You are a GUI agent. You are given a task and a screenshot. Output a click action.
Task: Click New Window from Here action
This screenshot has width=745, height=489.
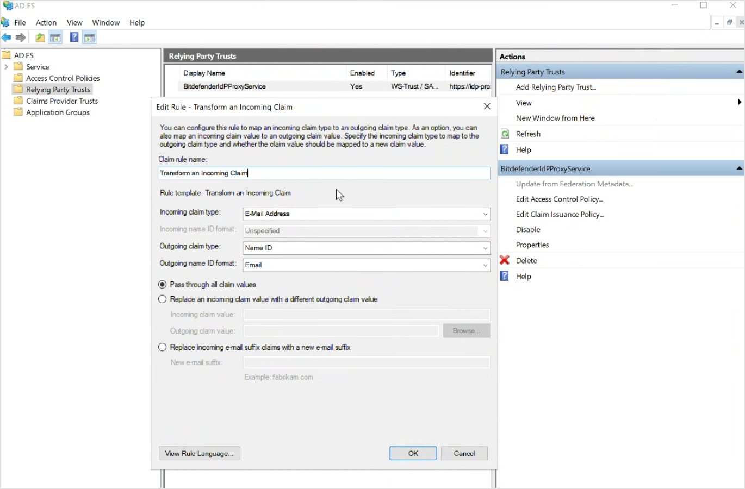point(555,118)
